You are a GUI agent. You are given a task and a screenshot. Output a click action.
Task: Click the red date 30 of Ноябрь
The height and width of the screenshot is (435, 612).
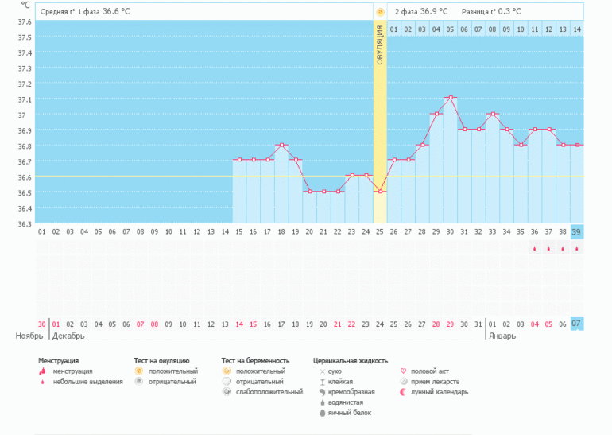coord(42,324)
